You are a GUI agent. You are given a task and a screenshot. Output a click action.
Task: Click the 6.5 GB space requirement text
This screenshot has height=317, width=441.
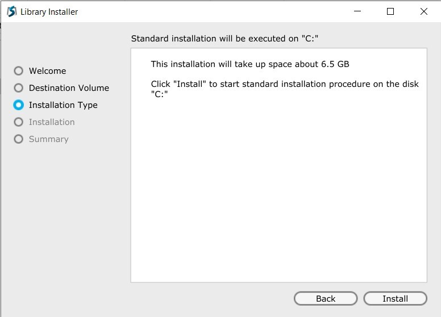[250, 64]
